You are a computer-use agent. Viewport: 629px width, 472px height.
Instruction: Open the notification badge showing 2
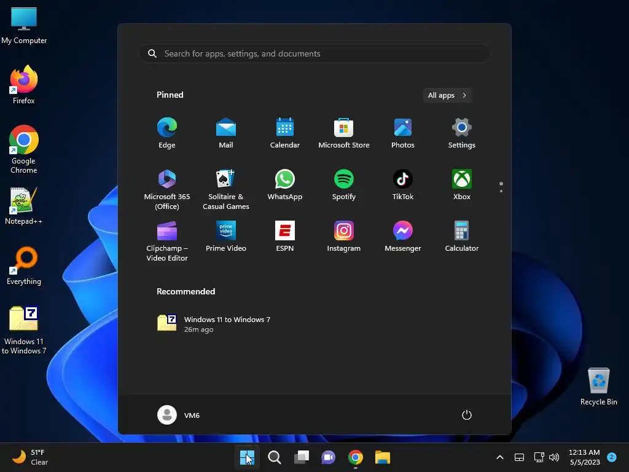pyautogui.click(x=612, y=457)
